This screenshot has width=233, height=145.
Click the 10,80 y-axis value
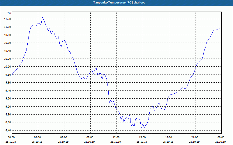pos(8,35)
